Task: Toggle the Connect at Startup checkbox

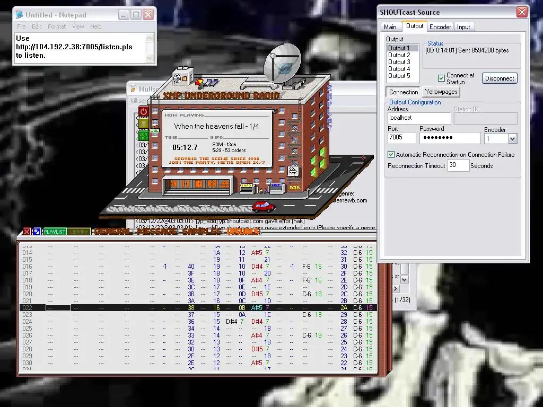Action: [x=441, y=78]
